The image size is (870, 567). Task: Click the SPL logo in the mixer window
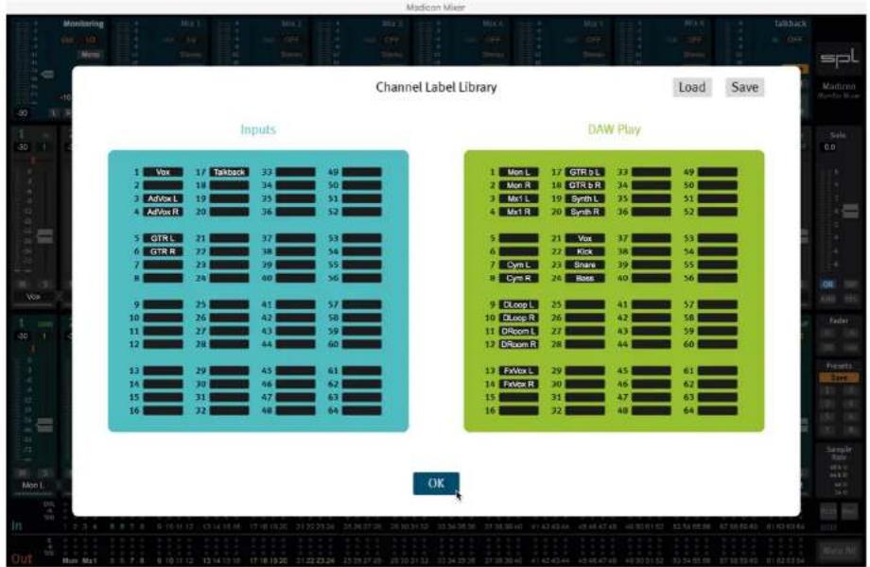pyautogui.click(x=839, y=58)
